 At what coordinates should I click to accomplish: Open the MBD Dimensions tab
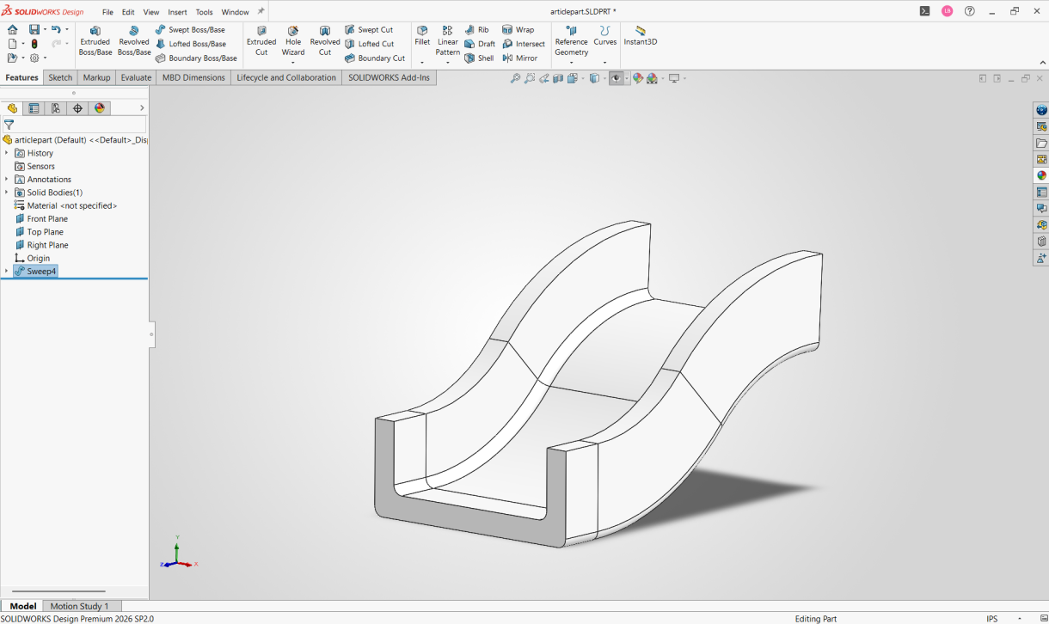click(193, 77)
